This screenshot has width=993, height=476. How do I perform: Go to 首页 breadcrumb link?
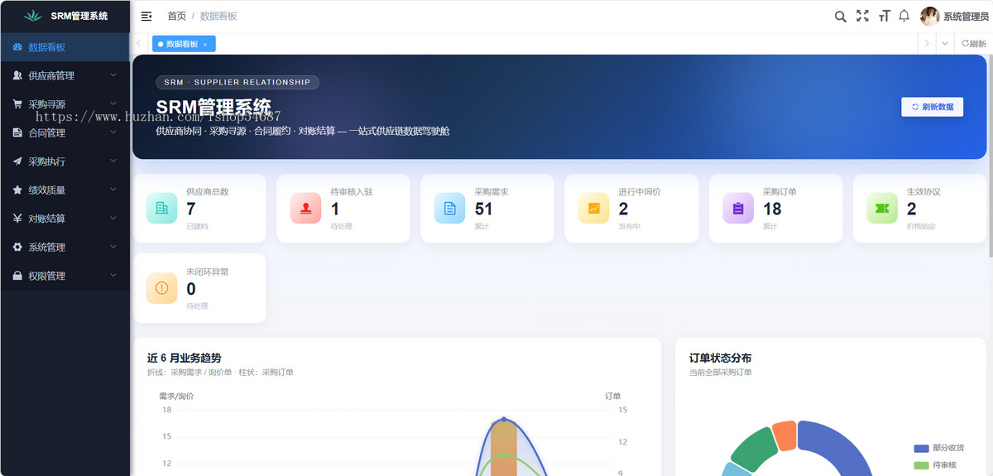pyautogui.click(x=176, y=16)
